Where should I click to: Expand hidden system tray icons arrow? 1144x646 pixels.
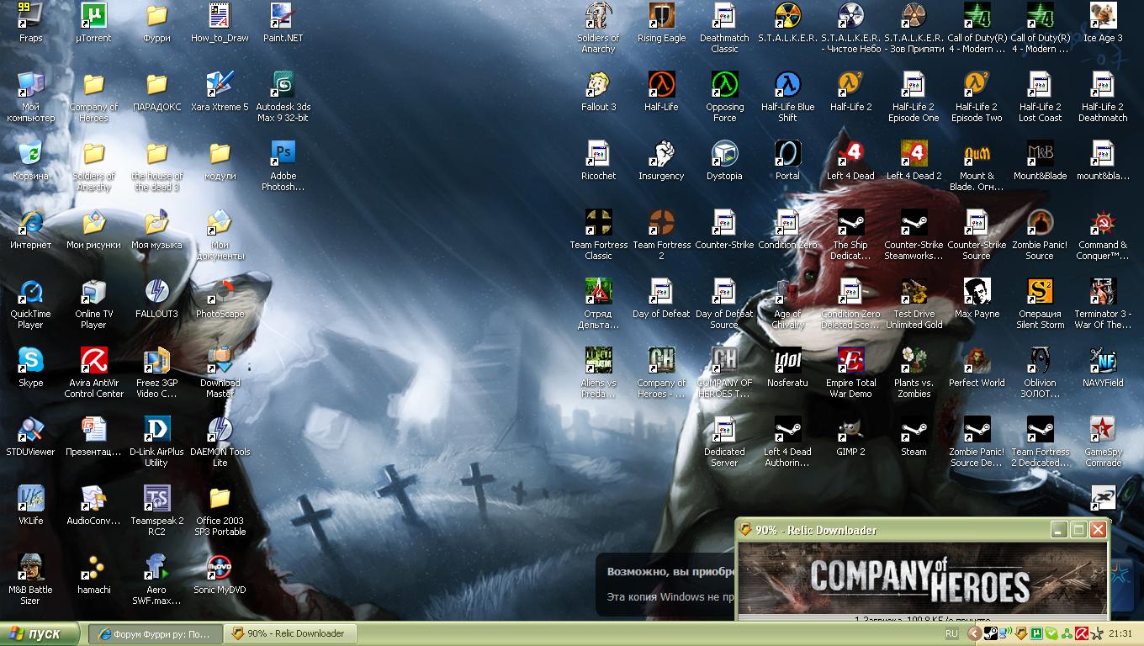[x=974, y=633]
